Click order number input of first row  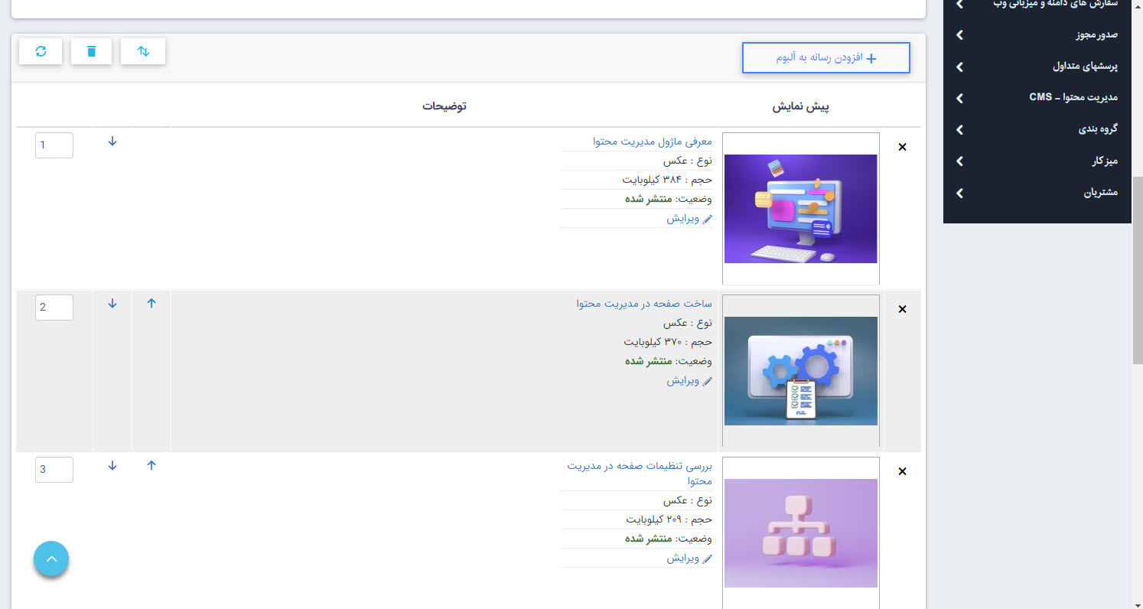coord(54,145)
